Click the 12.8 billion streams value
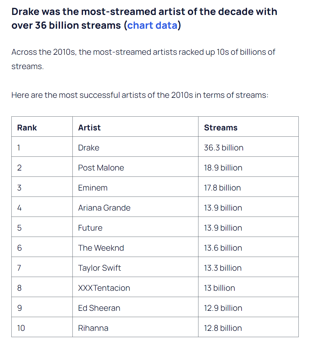This screenshot has height=344, width=311. (223, 328)
